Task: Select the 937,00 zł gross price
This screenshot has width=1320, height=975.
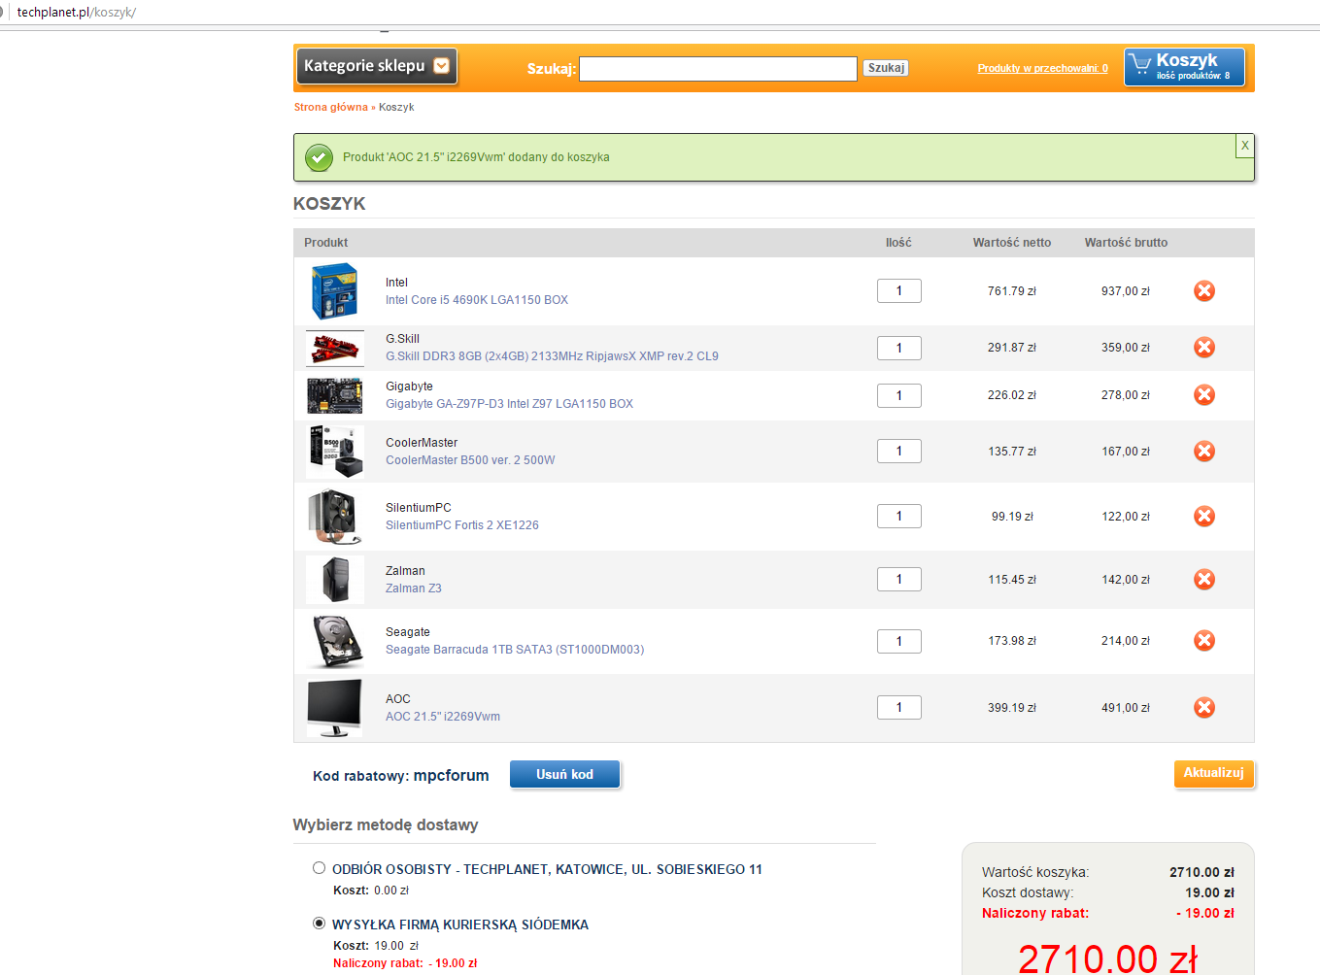Action: tap(1126, 291)
